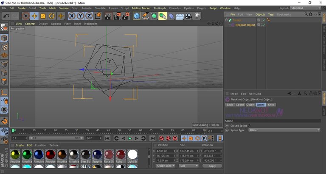This screenshot has height=174, width=326.
Task: Open the spline pen tool
Action: [x=146, y=16]
